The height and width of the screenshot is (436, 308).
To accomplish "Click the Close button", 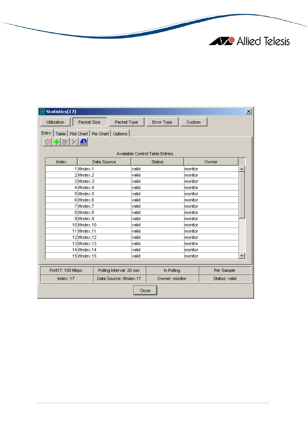I will 145,290.
